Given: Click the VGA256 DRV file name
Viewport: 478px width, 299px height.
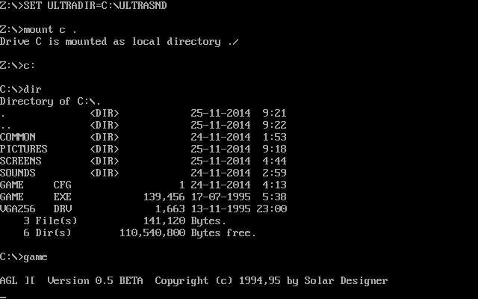Looking at the screenshot, I should click(36, 209).
